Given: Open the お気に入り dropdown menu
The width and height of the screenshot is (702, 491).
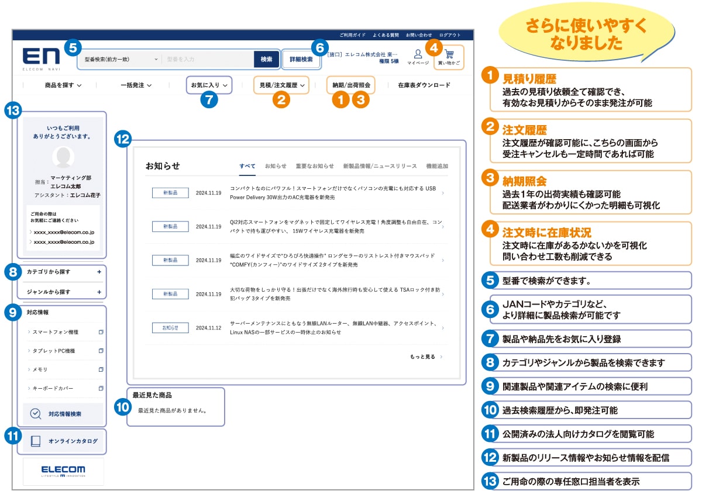Looking at the screenshot, I should click(209, 85).
